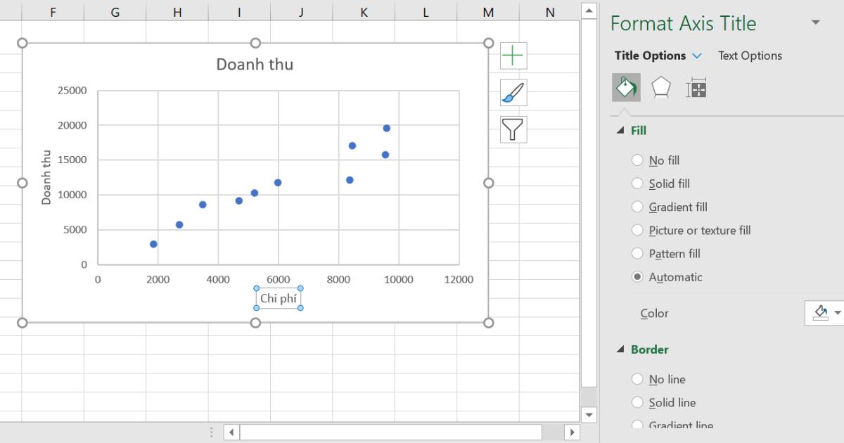Screen dimensions: 844x443
Task: Select the Chi phí axis title
Action: click(279, 297)
